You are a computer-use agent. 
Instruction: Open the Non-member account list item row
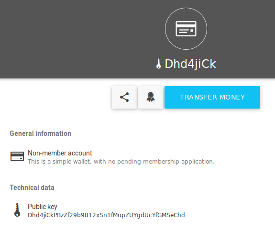tap(138, 157)
